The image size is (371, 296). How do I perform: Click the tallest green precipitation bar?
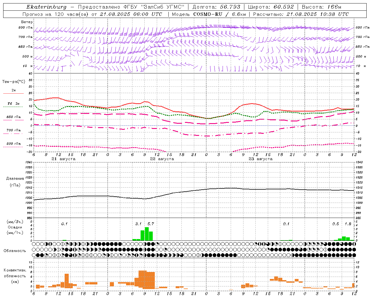tap(147, 234)
